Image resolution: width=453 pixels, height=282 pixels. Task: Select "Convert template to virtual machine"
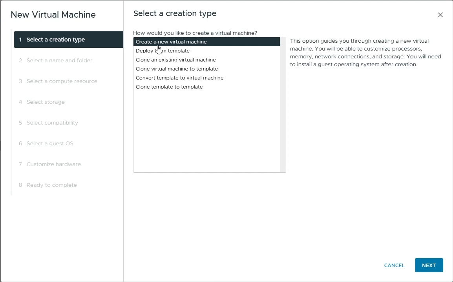tap(179, 78)
